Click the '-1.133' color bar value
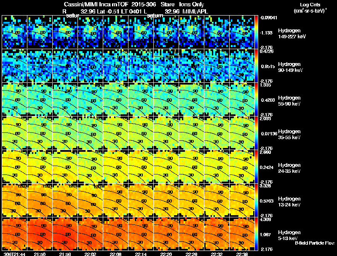337x256 pixels. (x=266, y=33)
